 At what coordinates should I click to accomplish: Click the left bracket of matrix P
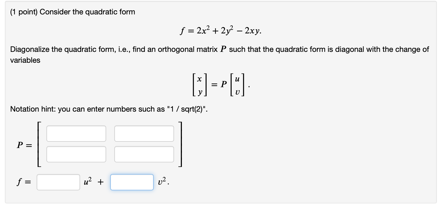[38, 144]
